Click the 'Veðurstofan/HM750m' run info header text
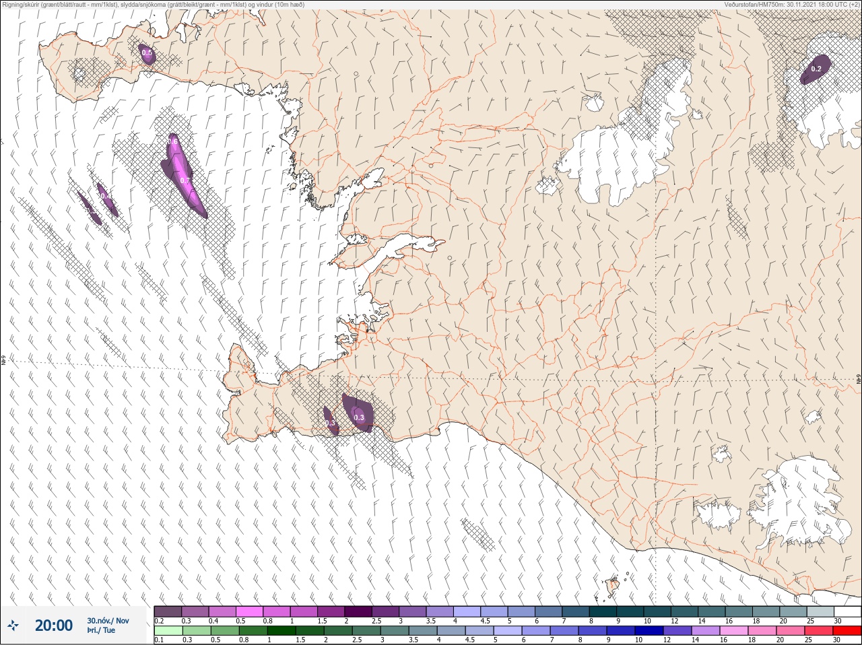Image resolution: width=862 pixels, height=645 pixels. click(792, 4)
